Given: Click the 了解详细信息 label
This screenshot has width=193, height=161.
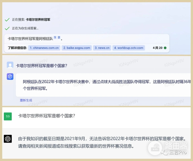Looking at the screenshot, I should point(17,48).
